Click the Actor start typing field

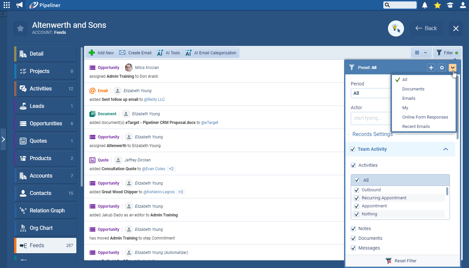(371, 118)
